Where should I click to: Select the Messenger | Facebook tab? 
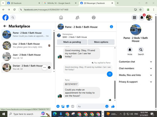[97, 3]
